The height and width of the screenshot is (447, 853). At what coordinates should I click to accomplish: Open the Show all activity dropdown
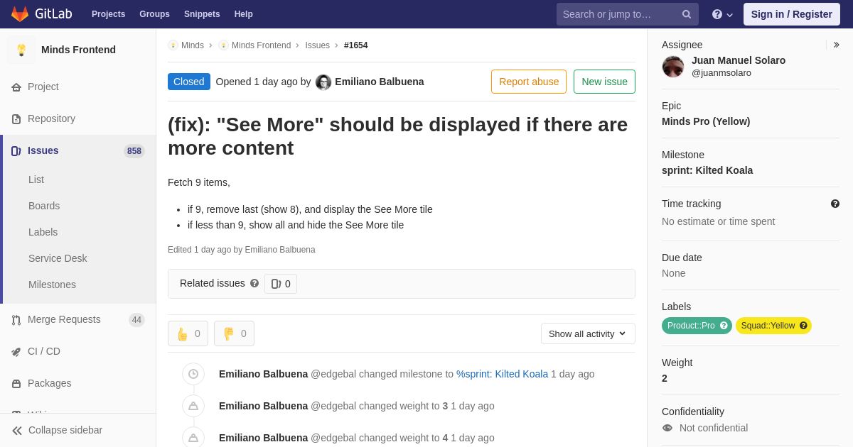[x=588, y=333]
